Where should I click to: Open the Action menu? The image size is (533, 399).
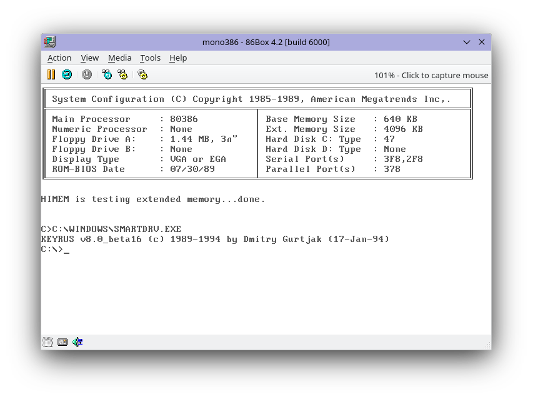point(59,58)
